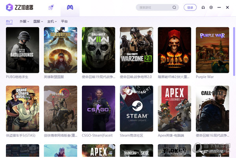
Task: Click the 使命召唤:战争地带2.0 title text
Action: tap(136, 77)
